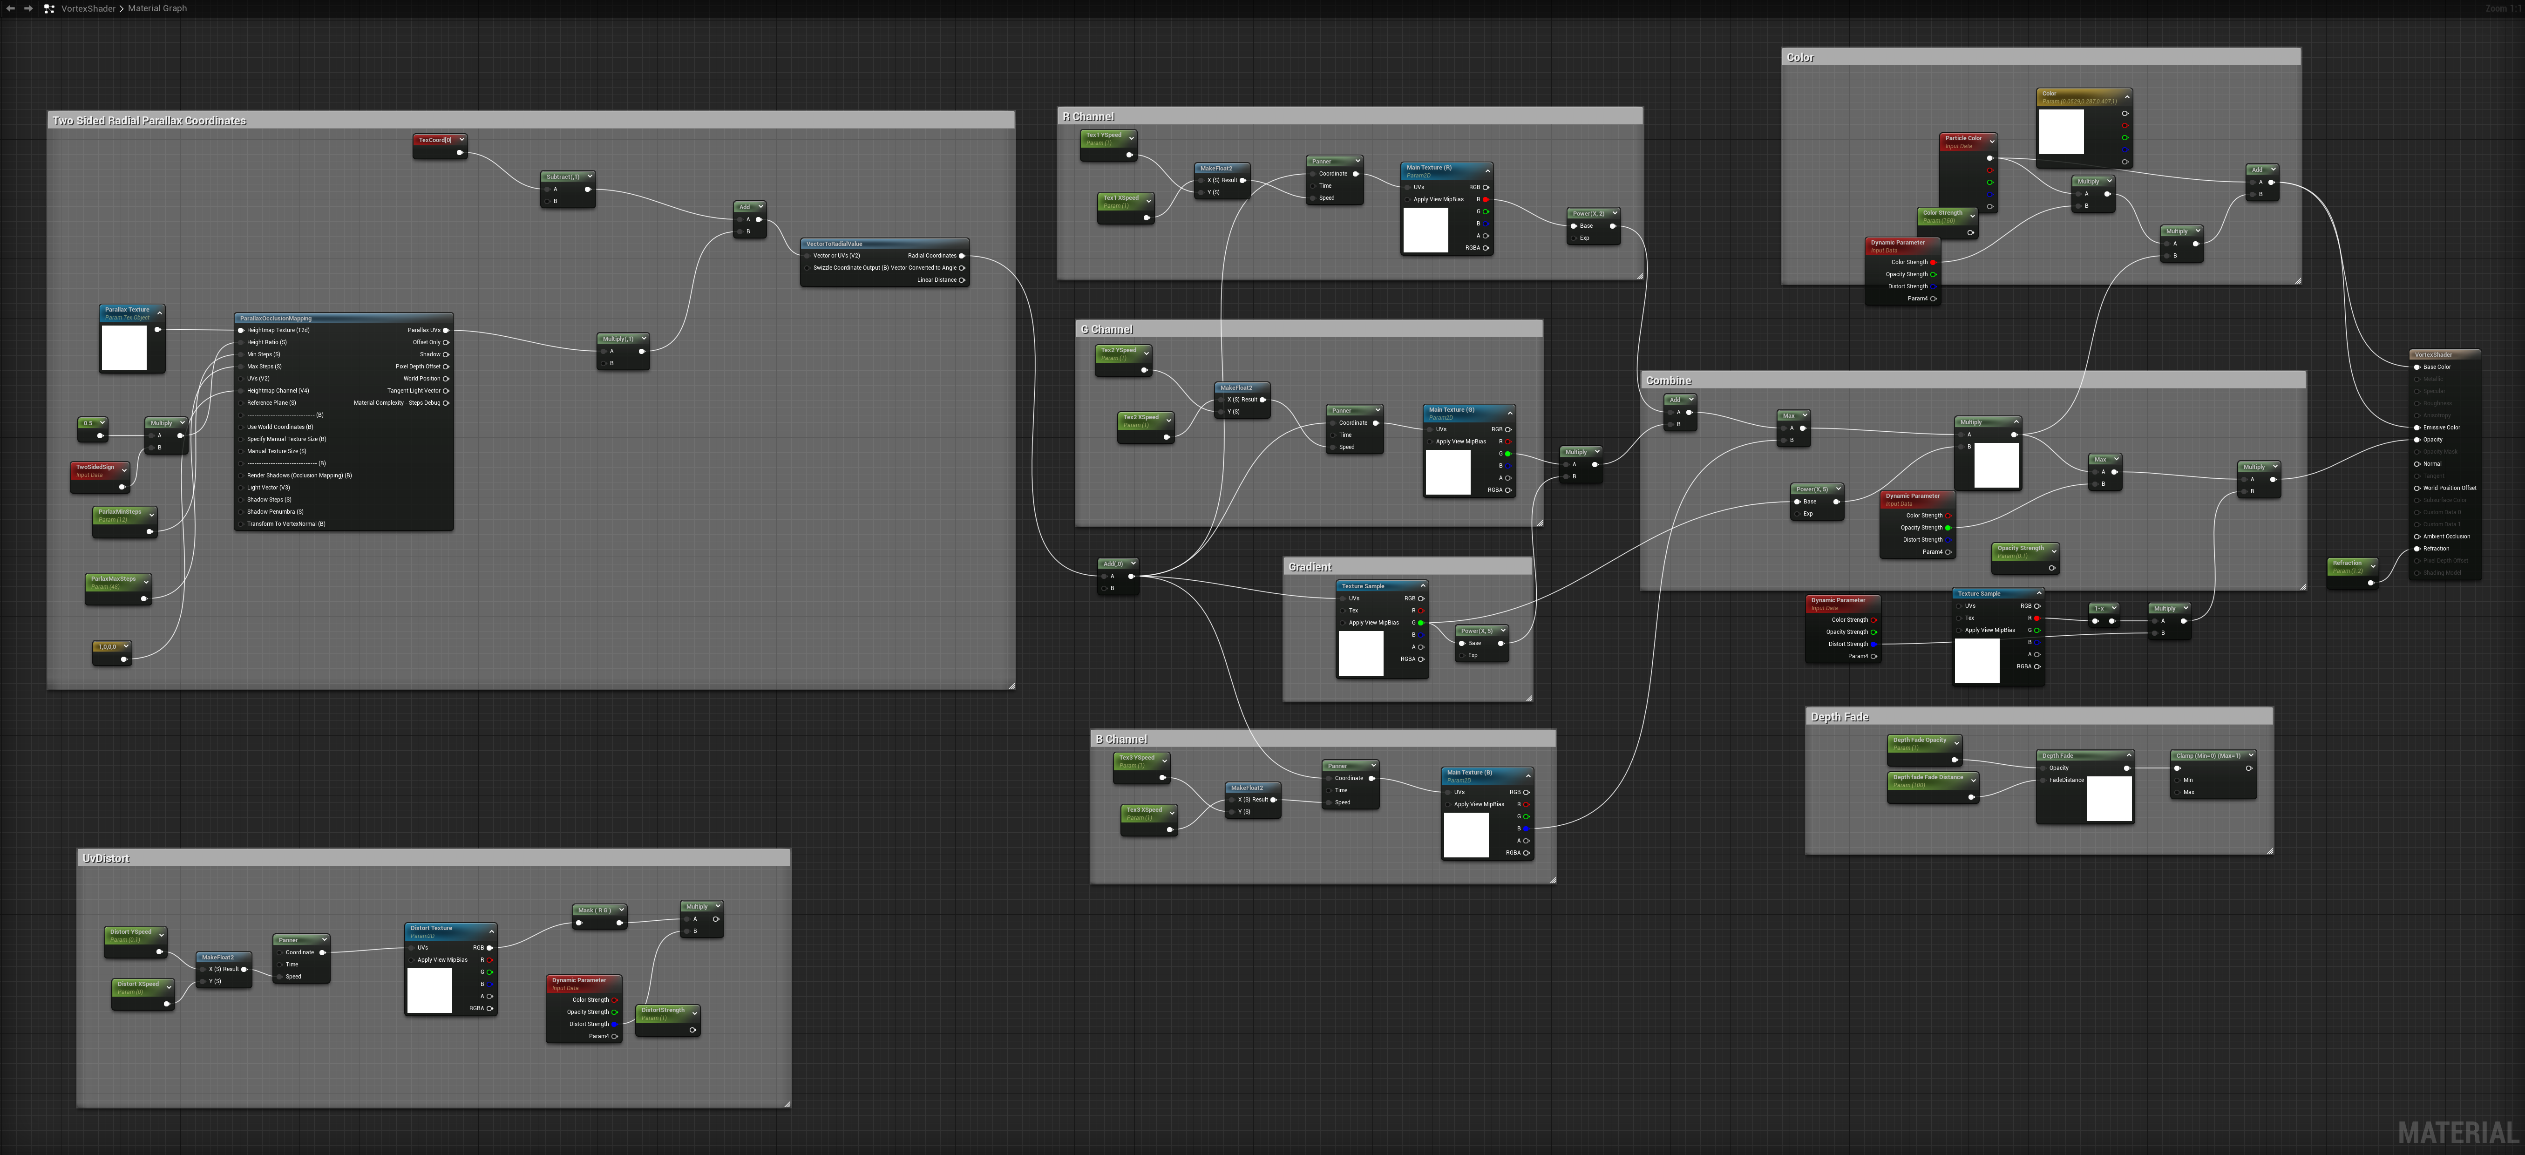Viewport: 2525px width, 1155px height.
Task: Select the Opacity Strength Param node header
Action: coord(2025,552)
